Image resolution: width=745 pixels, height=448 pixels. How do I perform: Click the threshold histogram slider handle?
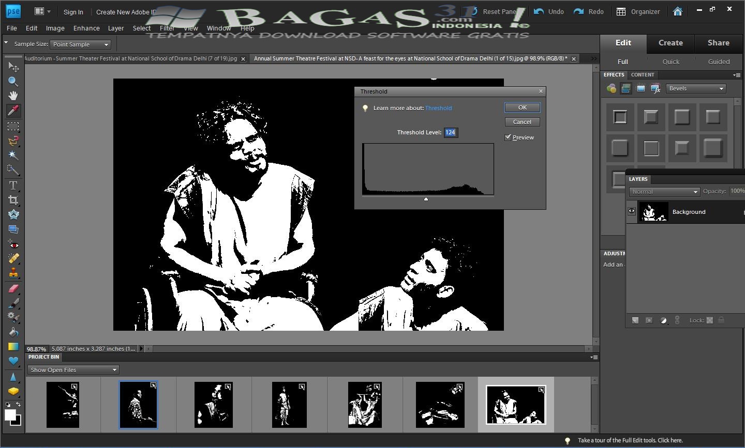pyautogui.click(x=426, y=199)
